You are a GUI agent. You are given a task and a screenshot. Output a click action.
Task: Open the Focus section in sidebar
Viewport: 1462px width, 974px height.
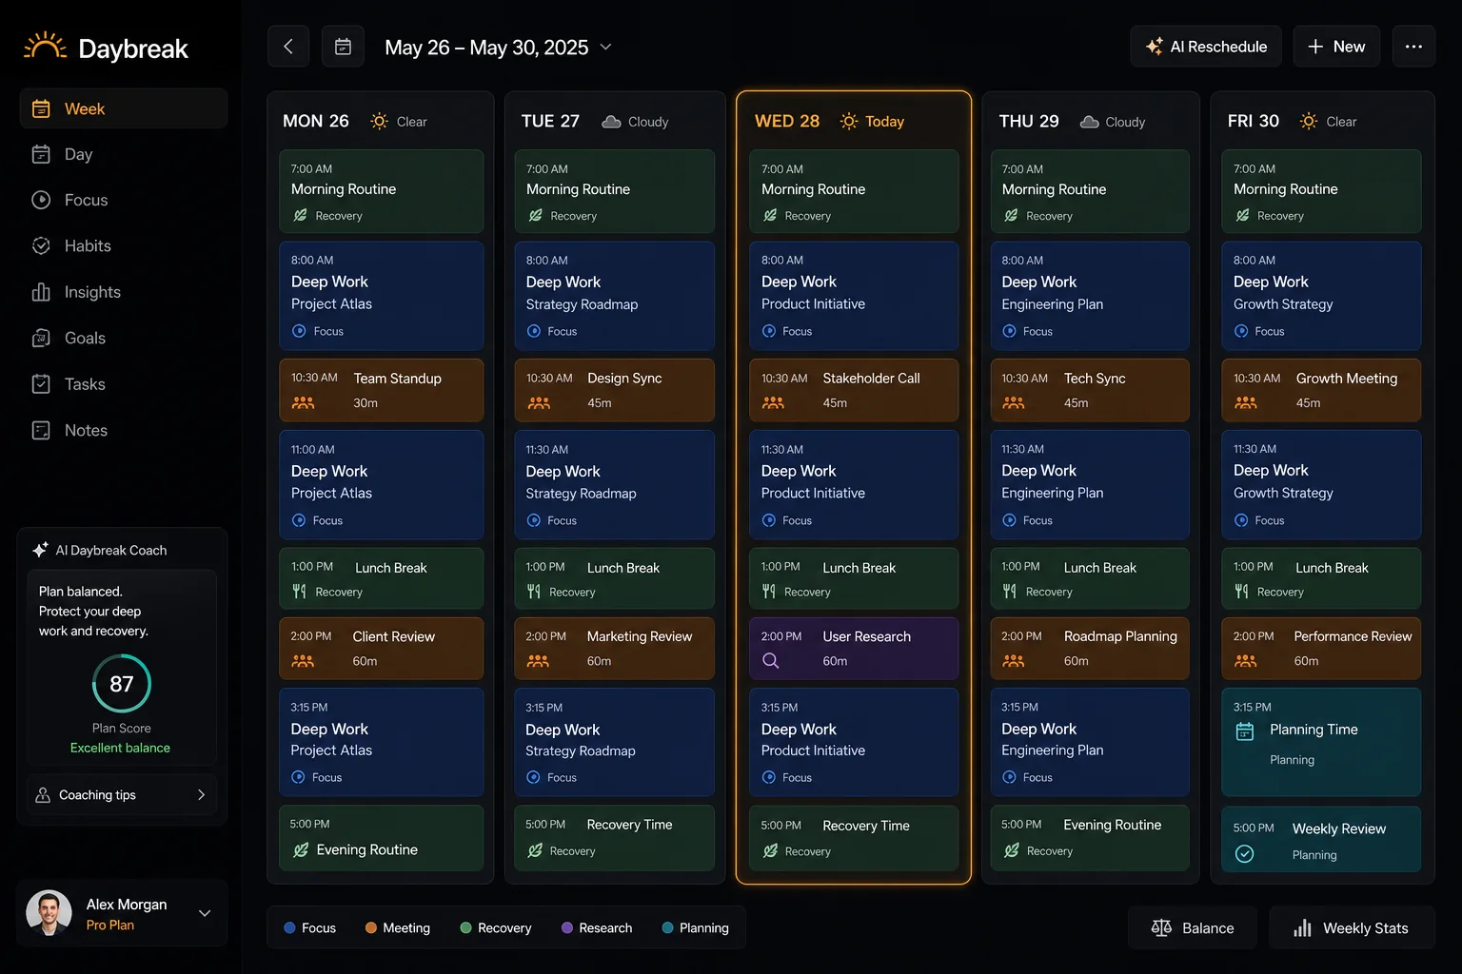tap(124, 200)
